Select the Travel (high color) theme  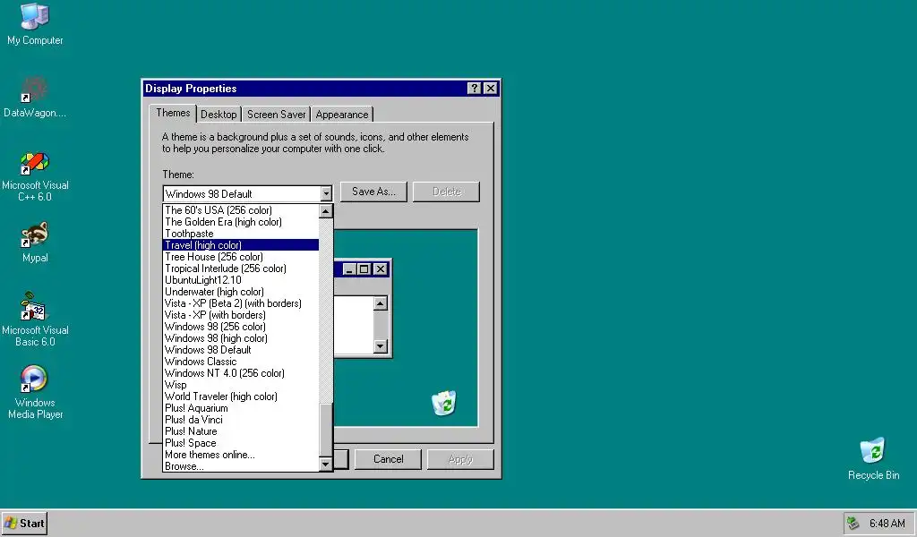point(241,245)
